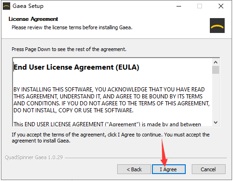The height and width of the screenshot is (181, 233).
Task: Click the Gaea Setup title bar text
Action: point(28,6)
